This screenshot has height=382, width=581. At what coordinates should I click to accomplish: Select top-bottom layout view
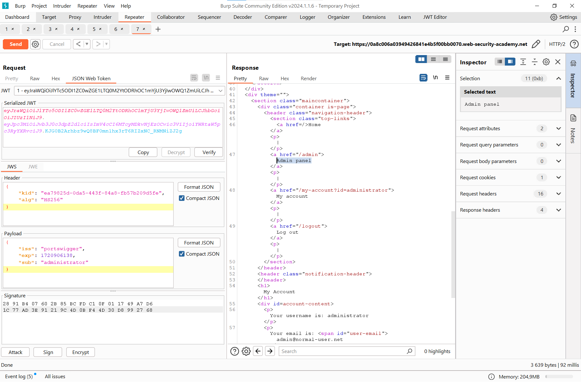coord(433,59)
